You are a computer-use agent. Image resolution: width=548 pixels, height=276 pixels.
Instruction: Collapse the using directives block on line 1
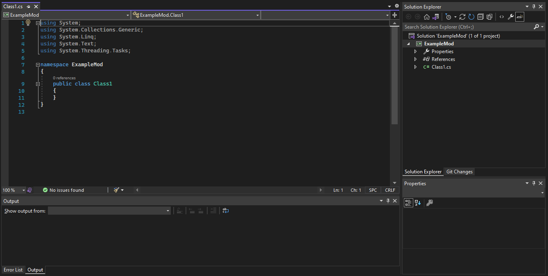[x=38, y=23]
